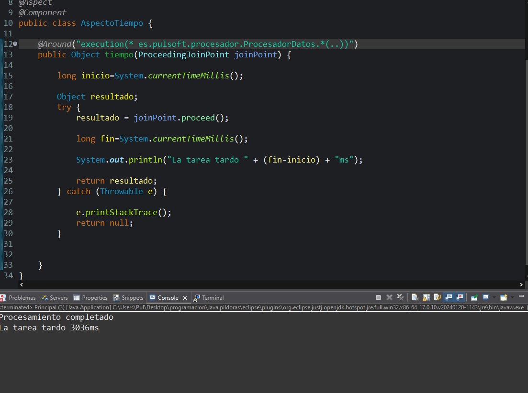The height and width of the screenshot is (393, 528).
Task: Click the Open Console icon
Action: tap(503, 297)
